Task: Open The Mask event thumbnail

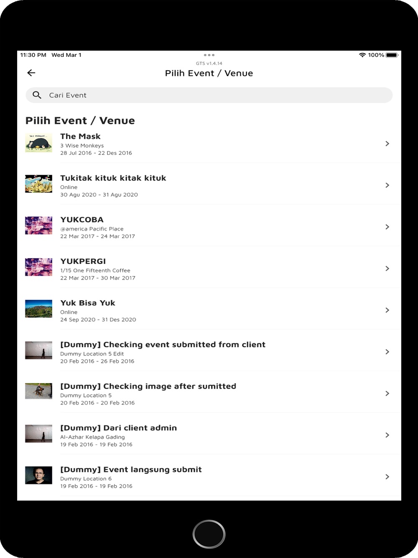Action: 39,143
